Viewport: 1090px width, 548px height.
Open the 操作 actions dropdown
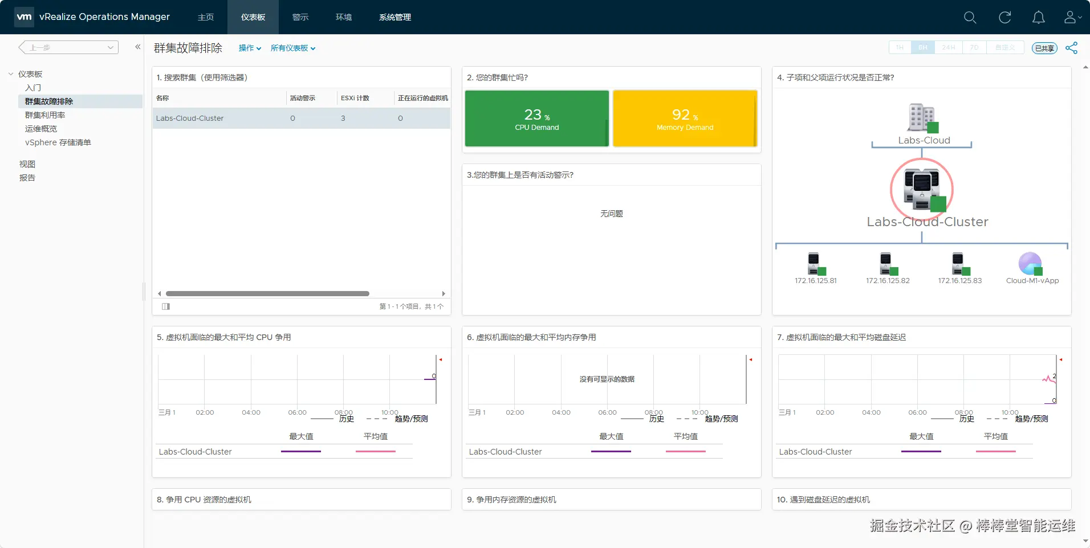[250, 48]
